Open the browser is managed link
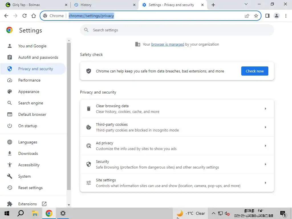292x219 pixels. [x=168, y=44]
